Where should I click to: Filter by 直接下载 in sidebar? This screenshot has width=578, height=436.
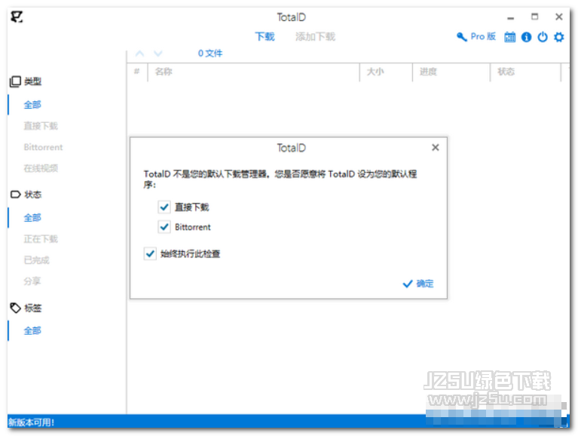(41, 126)
